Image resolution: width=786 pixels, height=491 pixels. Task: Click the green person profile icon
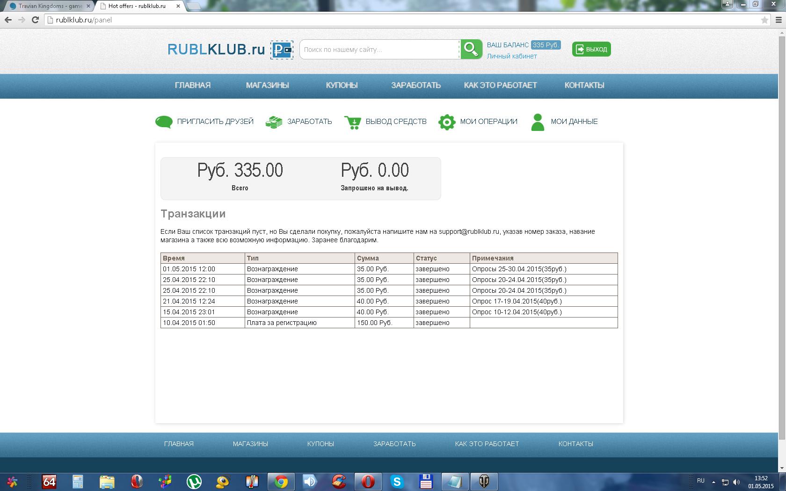tap(538, 122)
